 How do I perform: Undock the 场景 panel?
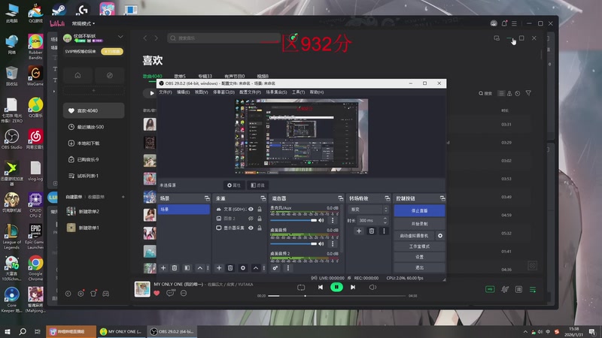coord(207,198)
